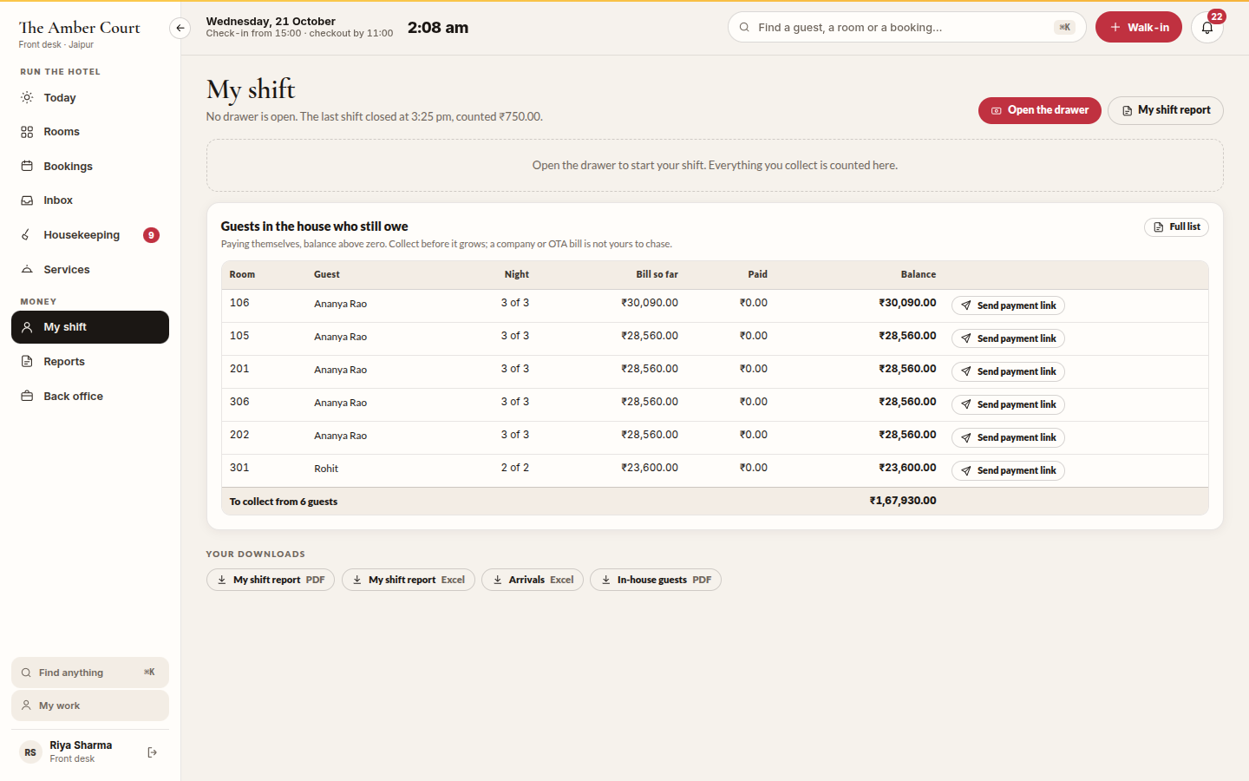Viewport: 1249px width, 781px height.
Task: Select balance ₹30,090.00 for room 106
Action: [x=907, y=303]
